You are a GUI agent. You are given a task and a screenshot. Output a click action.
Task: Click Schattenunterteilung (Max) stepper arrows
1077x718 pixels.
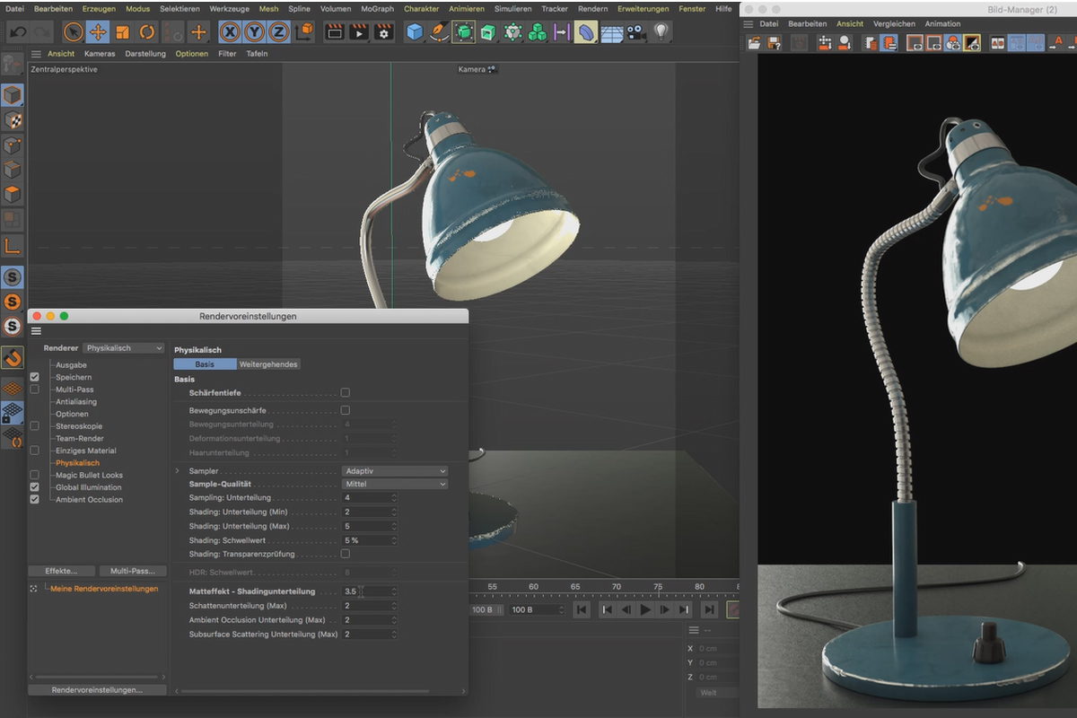[x=393, y=606]
